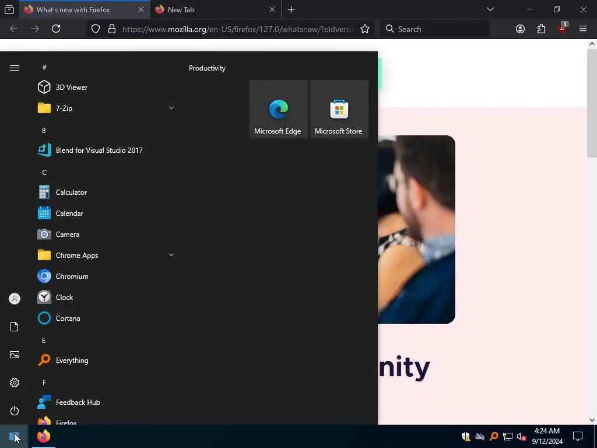The image size is (597, 448).
Task: Open the user account icon in Start
Action: coord(15,299)
